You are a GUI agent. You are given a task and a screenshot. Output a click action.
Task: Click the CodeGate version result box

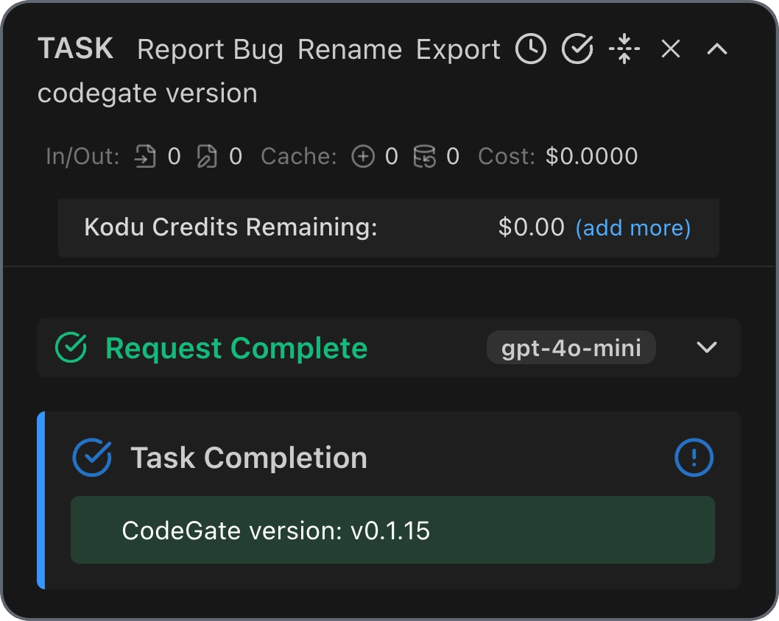(x=392, y=530)
